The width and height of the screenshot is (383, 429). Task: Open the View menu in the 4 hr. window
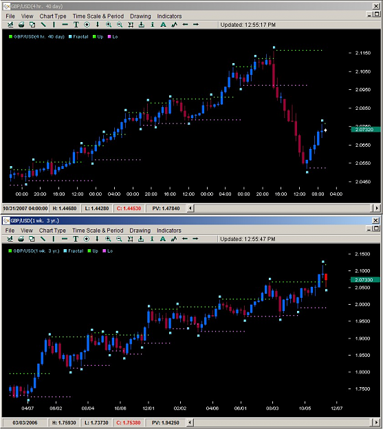click(x=27, y=16)
